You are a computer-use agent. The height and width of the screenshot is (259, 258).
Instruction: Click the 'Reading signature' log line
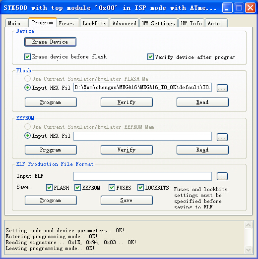pyautogui.click(x=71, y=242)
